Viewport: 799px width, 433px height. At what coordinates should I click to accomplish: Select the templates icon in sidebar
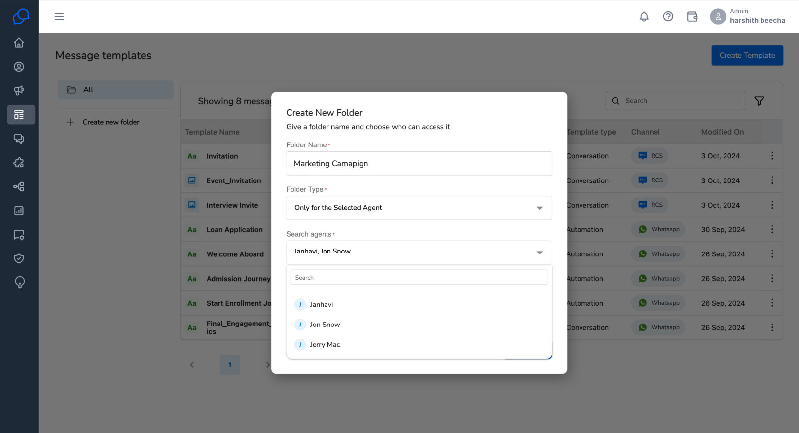tap(21, 114)
